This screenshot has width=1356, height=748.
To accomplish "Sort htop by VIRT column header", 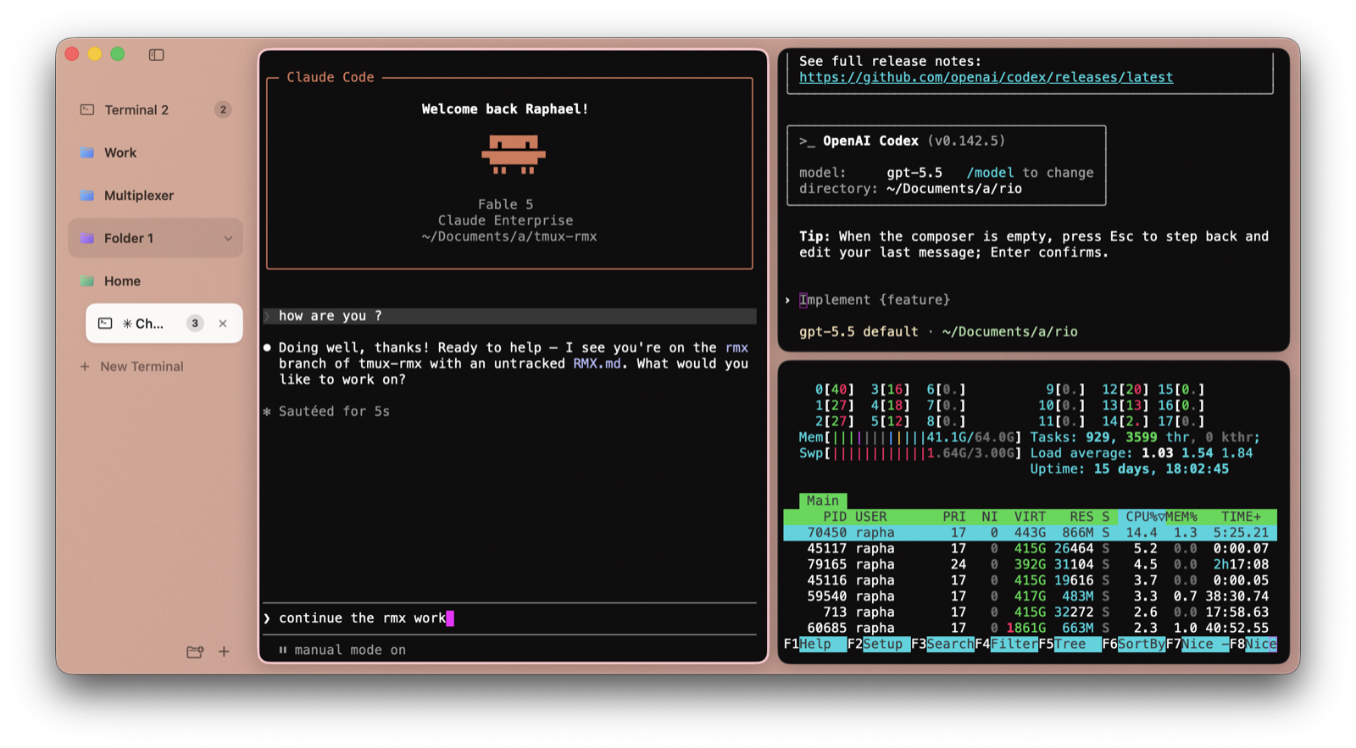I will [x=1030, y=517].
